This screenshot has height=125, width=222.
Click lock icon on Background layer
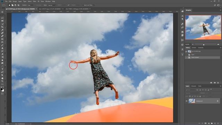pyautogui.click(x=217, y=101)
